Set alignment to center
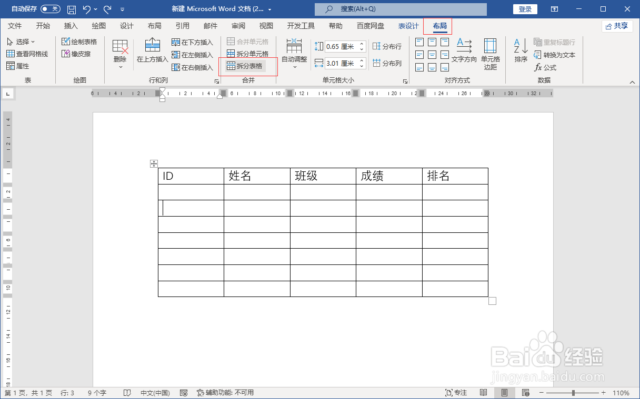640x399 pixels. click(432, 55)
